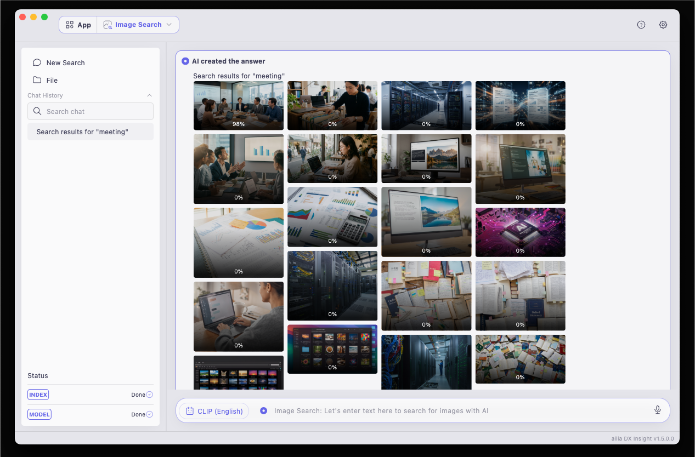This screenshot has width=695, height=457.
Task: Open settings gear icon
Action: [x=663, y=25]
